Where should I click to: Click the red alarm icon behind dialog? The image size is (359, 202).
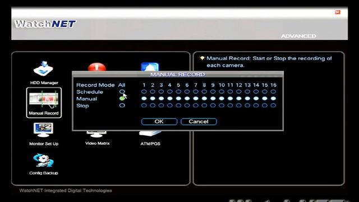(97, 67)
